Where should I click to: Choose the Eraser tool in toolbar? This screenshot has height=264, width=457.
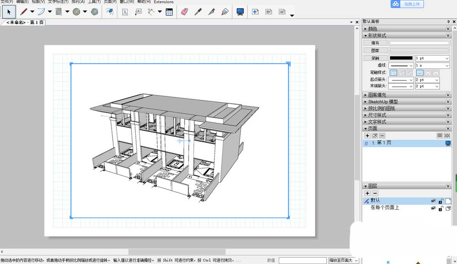coord(184,12)
